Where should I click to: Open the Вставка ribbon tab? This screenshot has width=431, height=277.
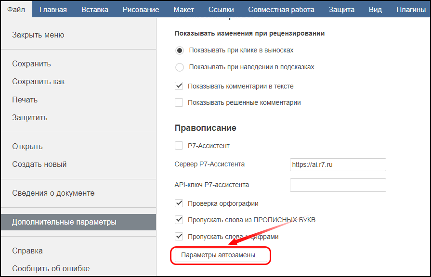[95, 9]
